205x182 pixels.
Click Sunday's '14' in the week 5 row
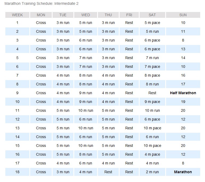point(183,58)
